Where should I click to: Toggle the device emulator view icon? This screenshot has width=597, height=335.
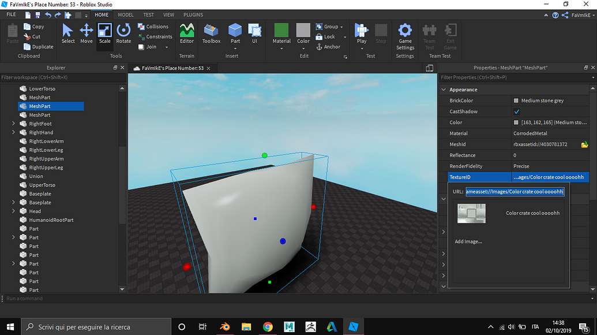point(430,68)
